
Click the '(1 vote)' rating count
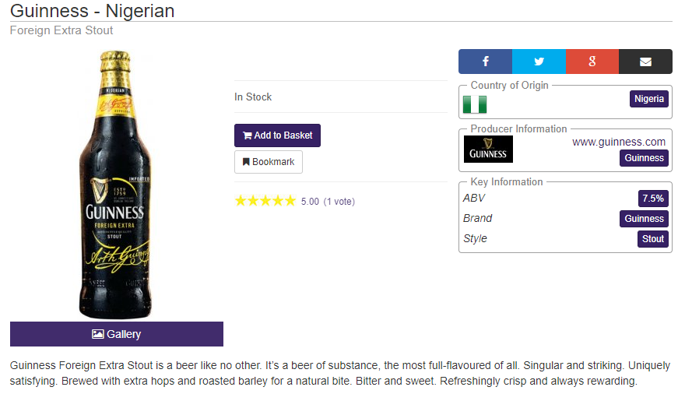[339, 202]
